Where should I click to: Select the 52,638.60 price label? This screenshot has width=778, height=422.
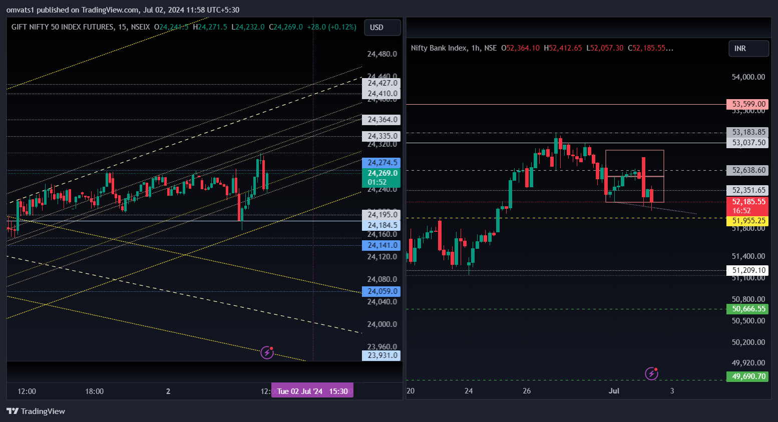point(747,170)
